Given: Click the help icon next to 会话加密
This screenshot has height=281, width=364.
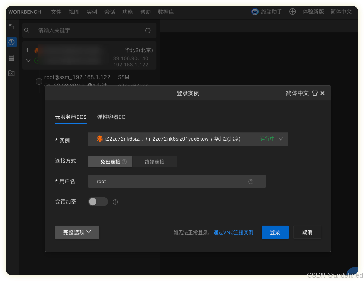Looking at the screenshot, I should tap(115, 202).
